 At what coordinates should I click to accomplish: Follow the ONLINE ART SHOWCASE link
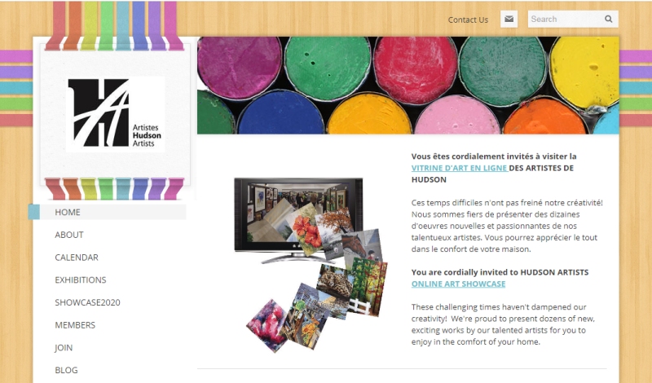458,284
